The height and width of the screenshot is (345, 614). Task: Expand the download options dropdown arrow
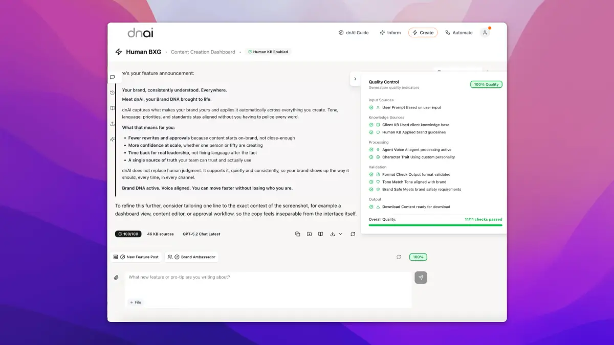(340, 234)
